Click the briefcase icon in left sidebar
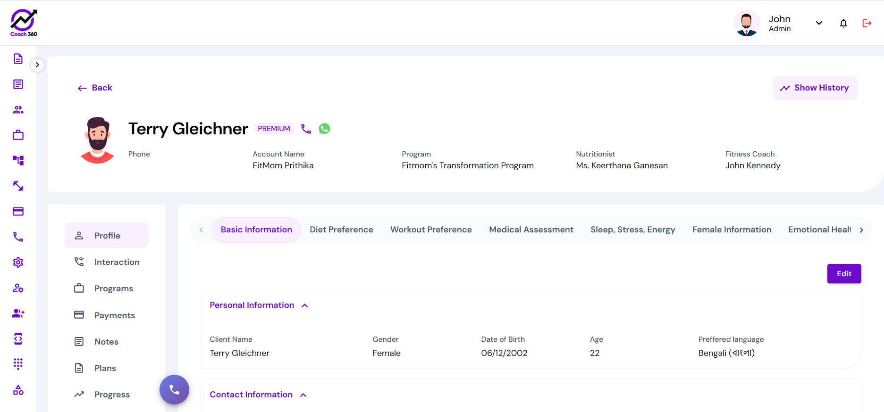 [18, 135]
